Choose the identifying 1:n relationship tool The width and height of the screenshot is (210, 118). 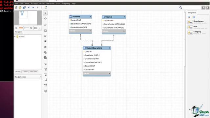tap(45, 80)
